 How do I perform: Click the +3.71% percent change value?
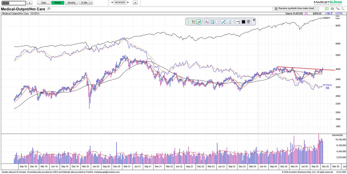pyautogui.click(x=339, y=13)
